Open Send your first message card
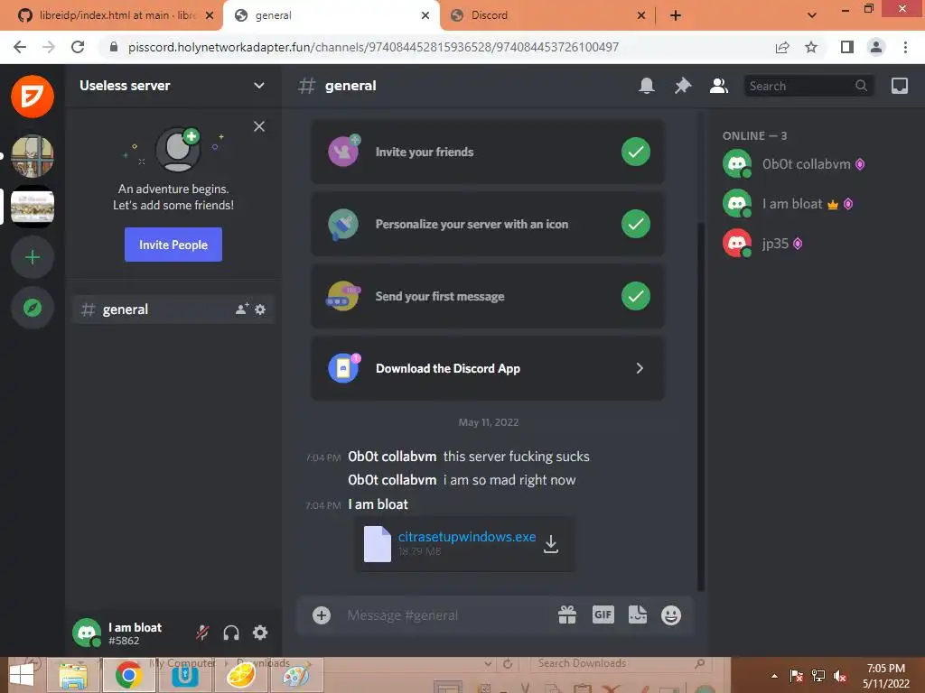This screenshot has height=693, width=925. (487, 296)
